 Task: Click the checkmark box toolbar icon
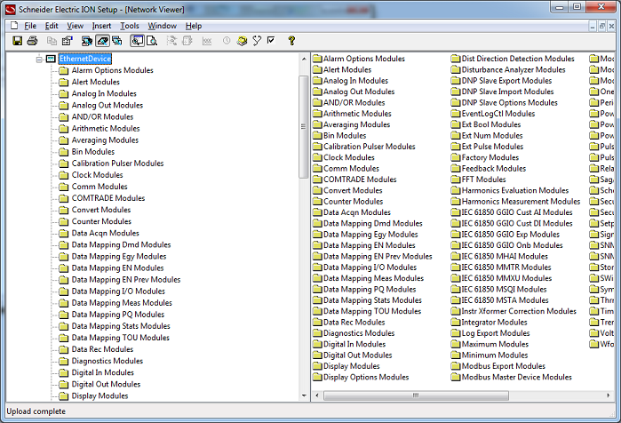tap(271, 40)
